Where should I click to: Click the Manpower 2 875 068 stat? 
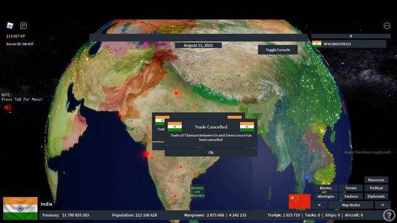pos(215,215)
